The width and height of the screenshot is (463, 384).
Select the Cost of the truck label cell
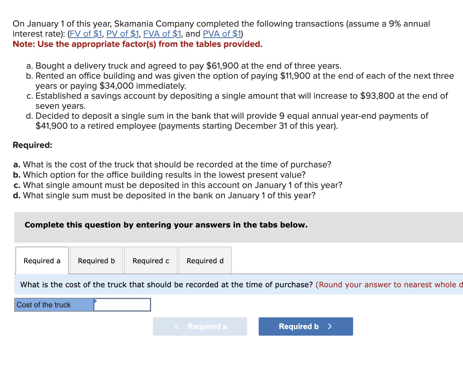pos(53,305)
